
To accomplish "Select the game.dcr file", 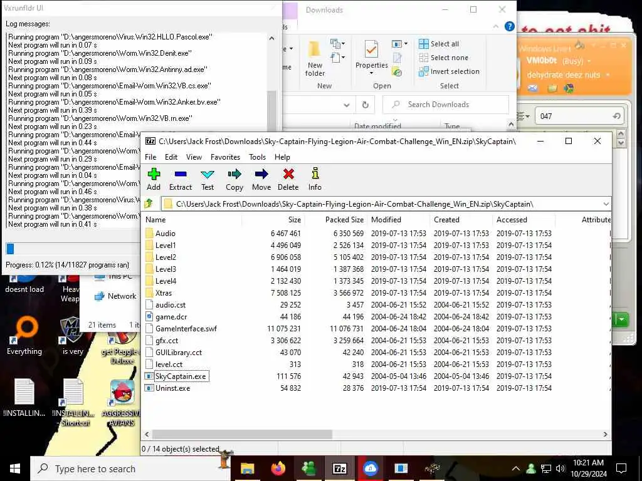I will click(x=171, y=316).
